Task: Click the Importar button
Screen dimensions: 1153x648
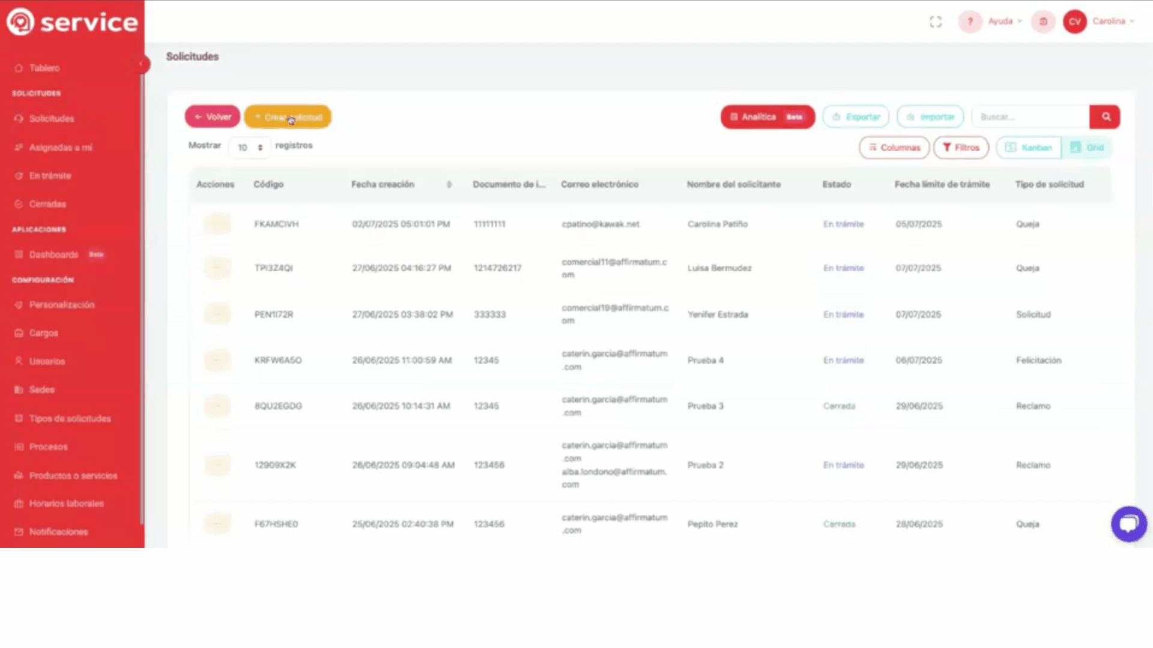Action: point(930,117)
